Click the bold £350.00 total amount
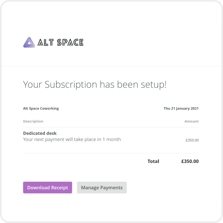Screen dimensions: 223x223 click(190, 161)
